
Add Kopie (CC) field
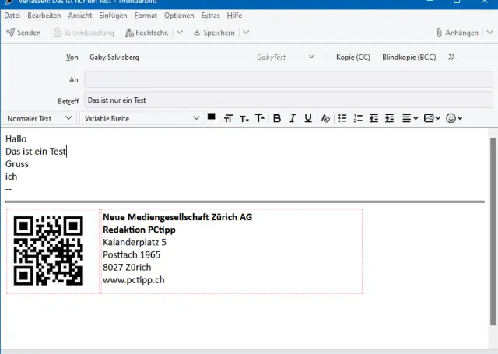[353, 58]
